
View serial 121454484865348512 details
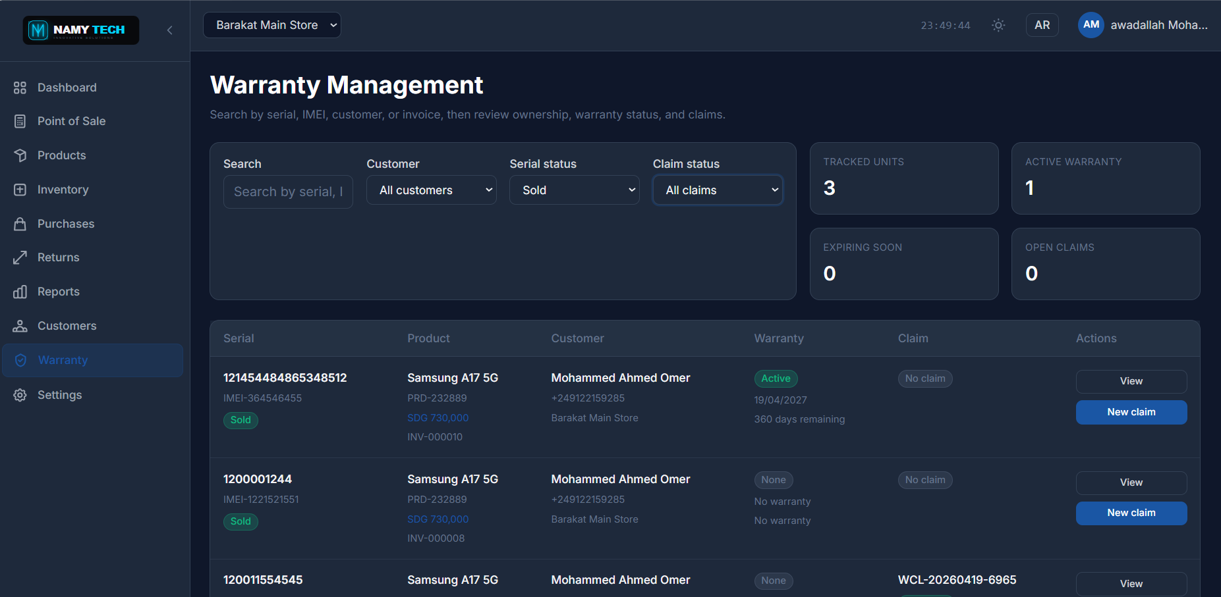1131,381
